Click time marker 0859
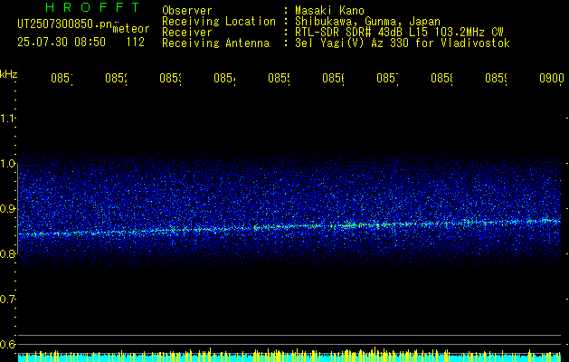Image resolution: width=569 pixels, height=362 pixels. 496,78
